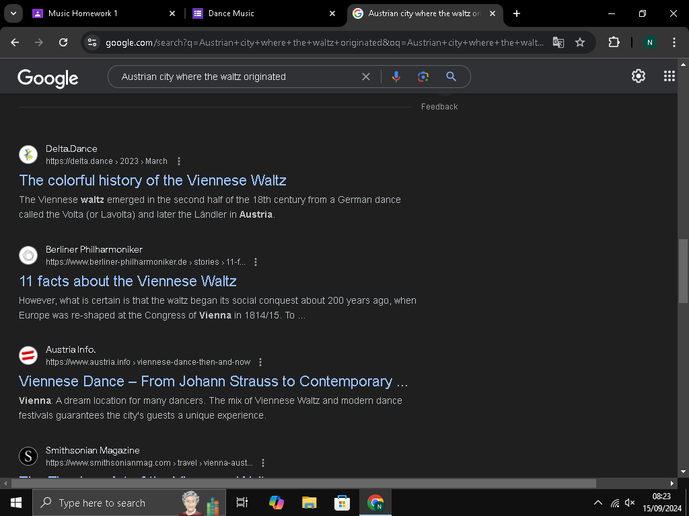Clear the search query text
The height and width of the screenshot is (516, 689).
point(365,77)
